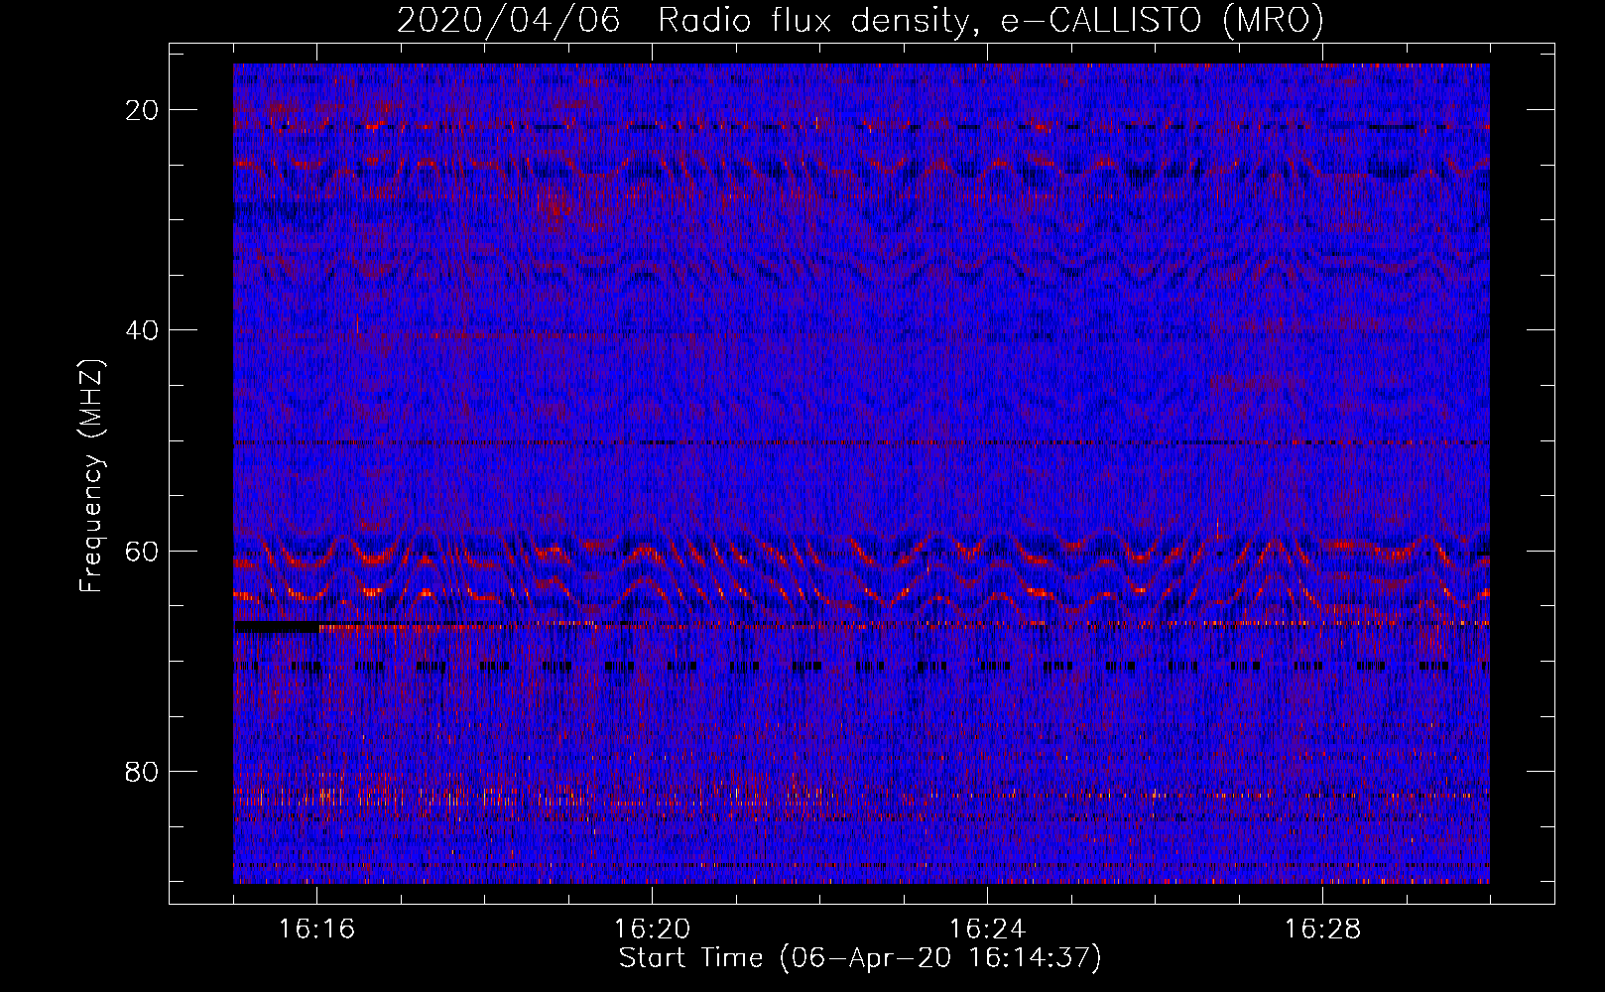
Task: Click the 16:28 time tick label
Action: [x=1322, y=930]
